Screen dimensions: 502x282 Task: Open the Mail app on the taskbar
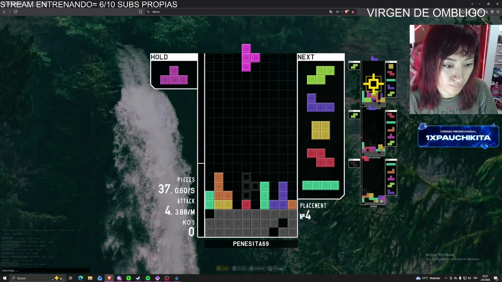click(x=100, y=278)
